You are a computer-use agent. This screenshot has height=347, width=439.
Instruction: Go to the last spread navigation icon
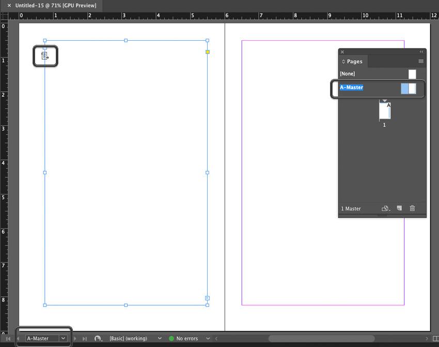pos(85,338)
